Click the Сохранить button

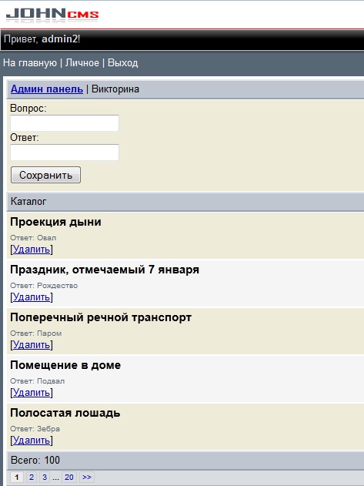[46, 175]
